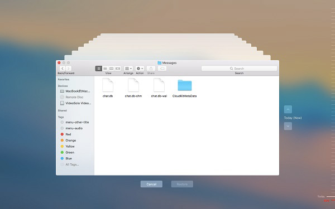Switch to cover flow view
Screen dimensions: 335x209
[118, 69]
